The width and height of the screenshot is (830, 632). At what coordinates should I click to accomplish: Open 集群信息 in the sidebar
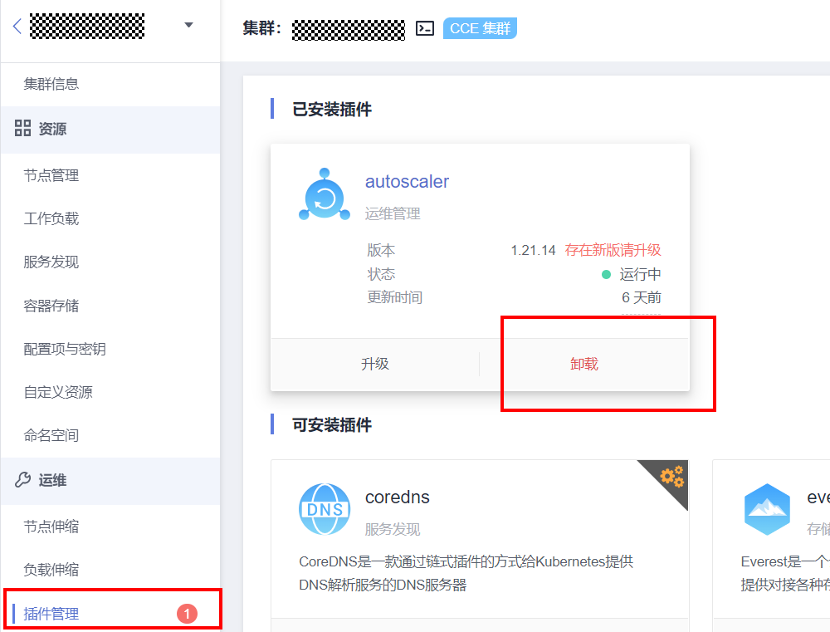51,84
